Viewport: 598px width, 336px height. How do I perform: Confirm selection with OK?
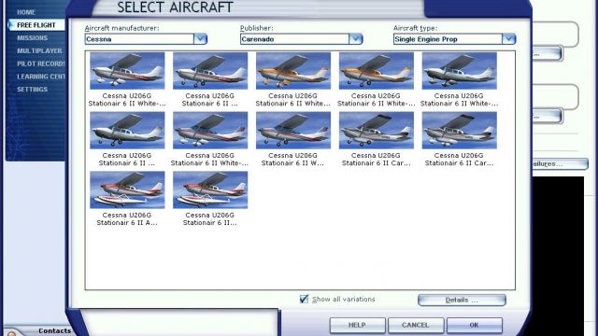pos(474,325)
